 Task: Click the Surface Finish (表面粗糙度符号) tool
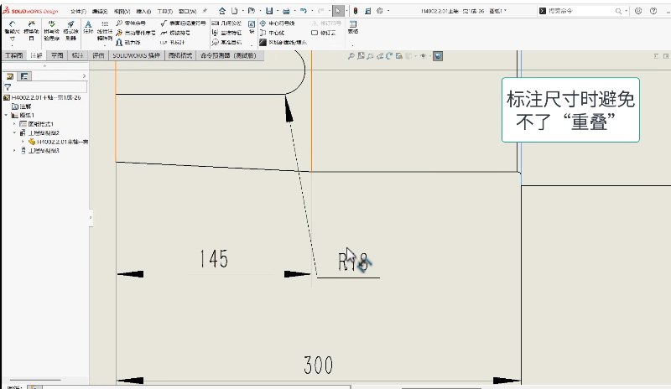pos(183,23)
